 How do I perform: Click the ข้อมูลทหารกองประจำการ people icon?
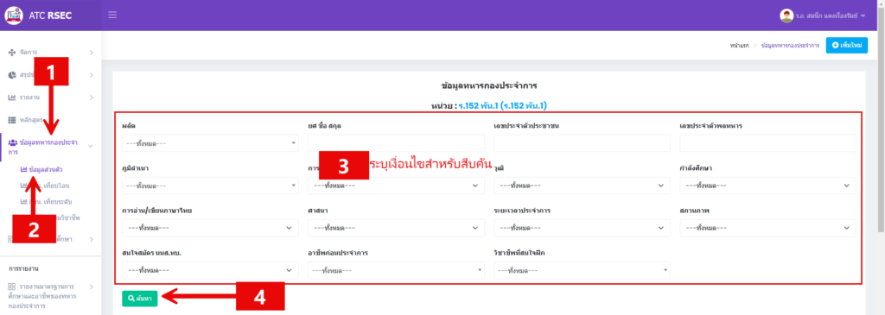click(x=12, y=142)
